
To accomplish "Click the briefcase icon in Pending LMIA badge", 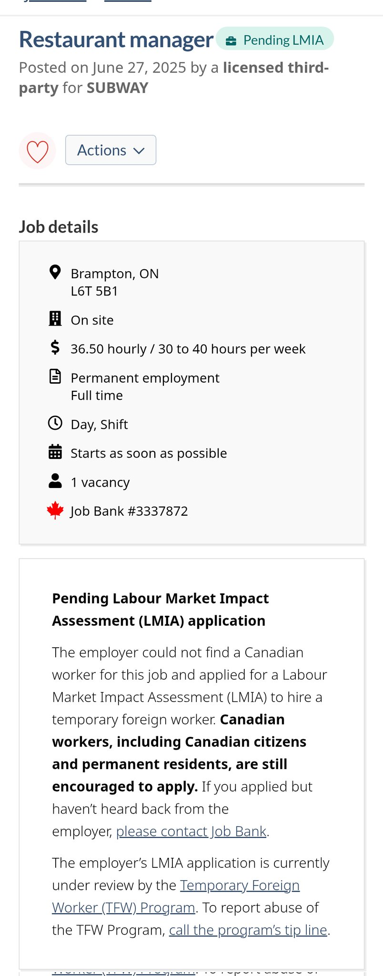I will pos(231,41).
